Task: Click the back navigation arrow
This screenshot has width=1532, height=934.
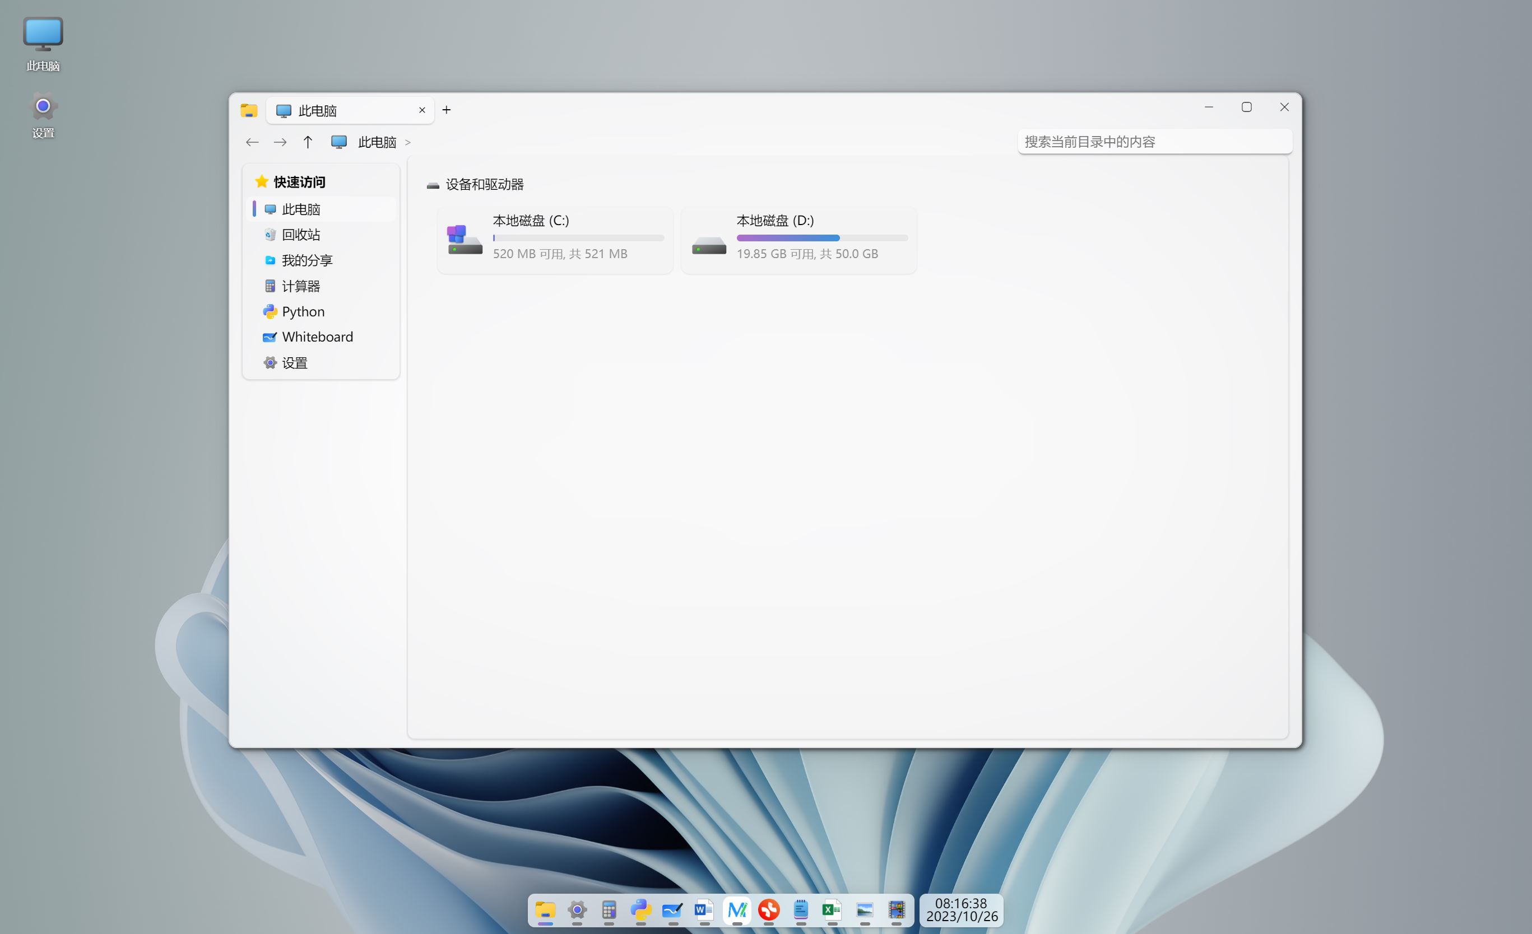Action: click(252, 142)
